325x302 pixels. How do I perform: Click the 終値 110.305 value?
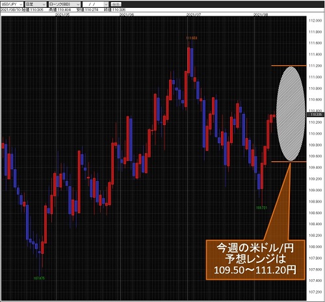click(114, 10)
